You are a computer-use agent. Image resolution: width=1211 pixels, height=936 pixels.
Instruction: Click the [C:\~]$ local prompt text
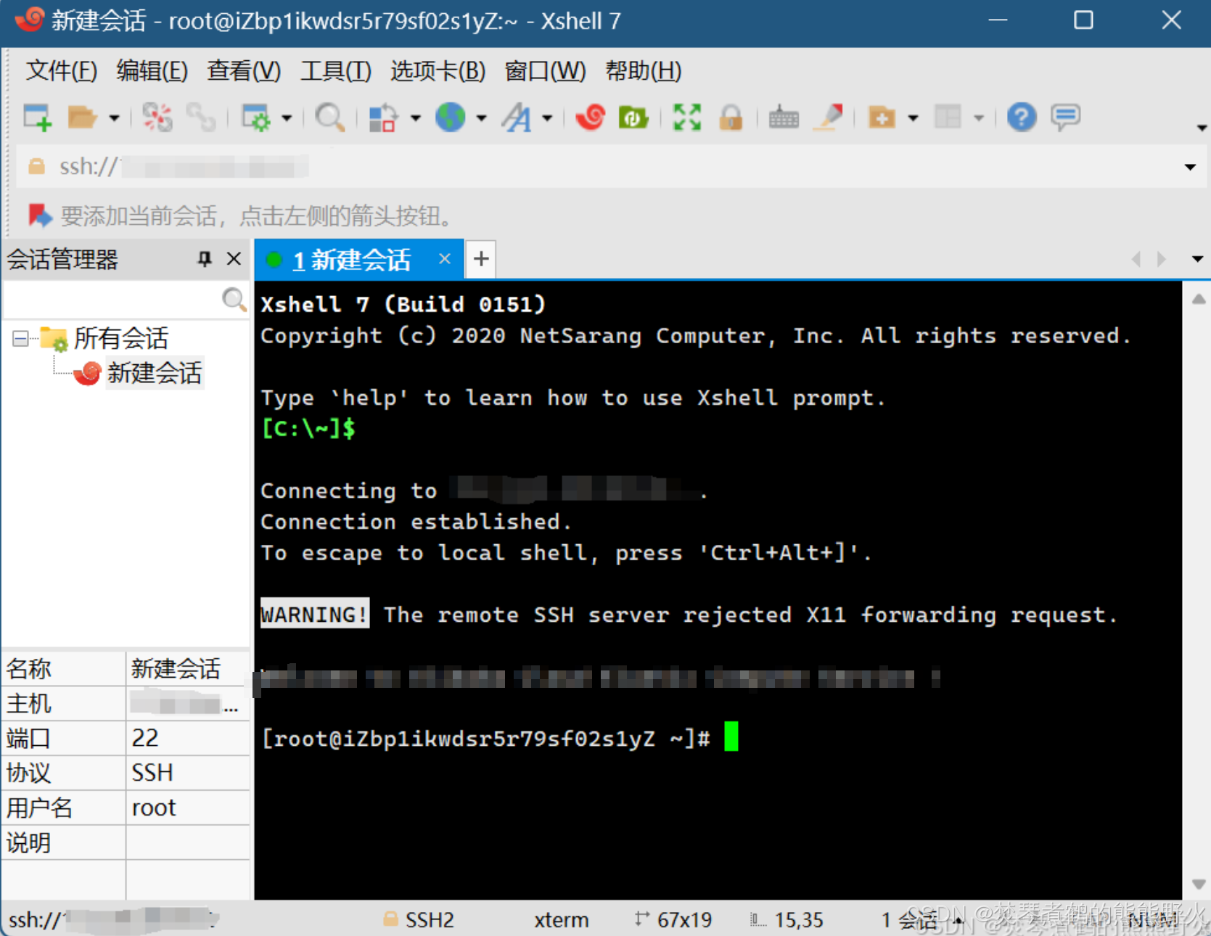pos(308,428)
